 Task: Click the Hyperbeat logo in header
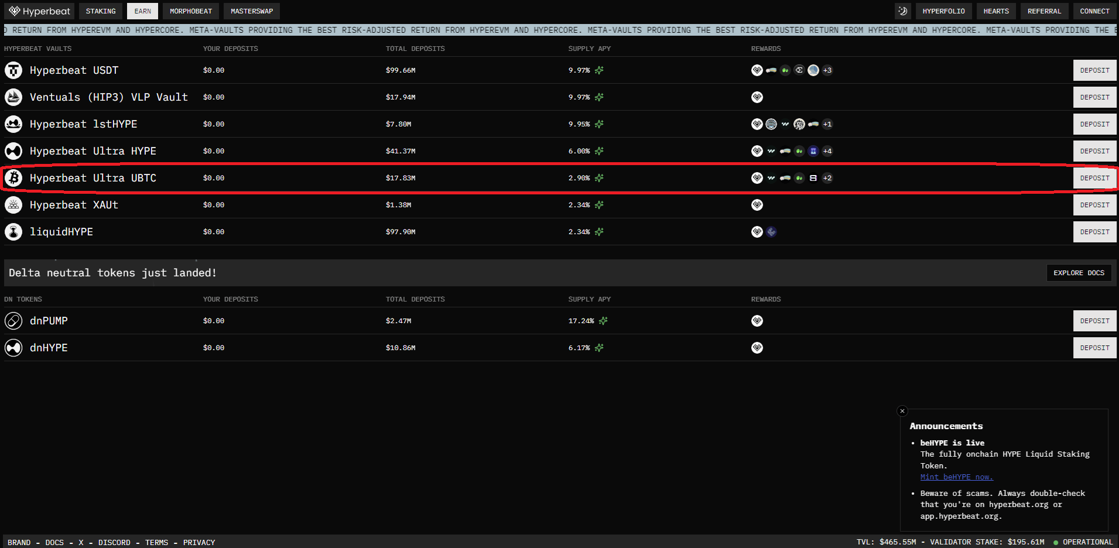[39, 11]
